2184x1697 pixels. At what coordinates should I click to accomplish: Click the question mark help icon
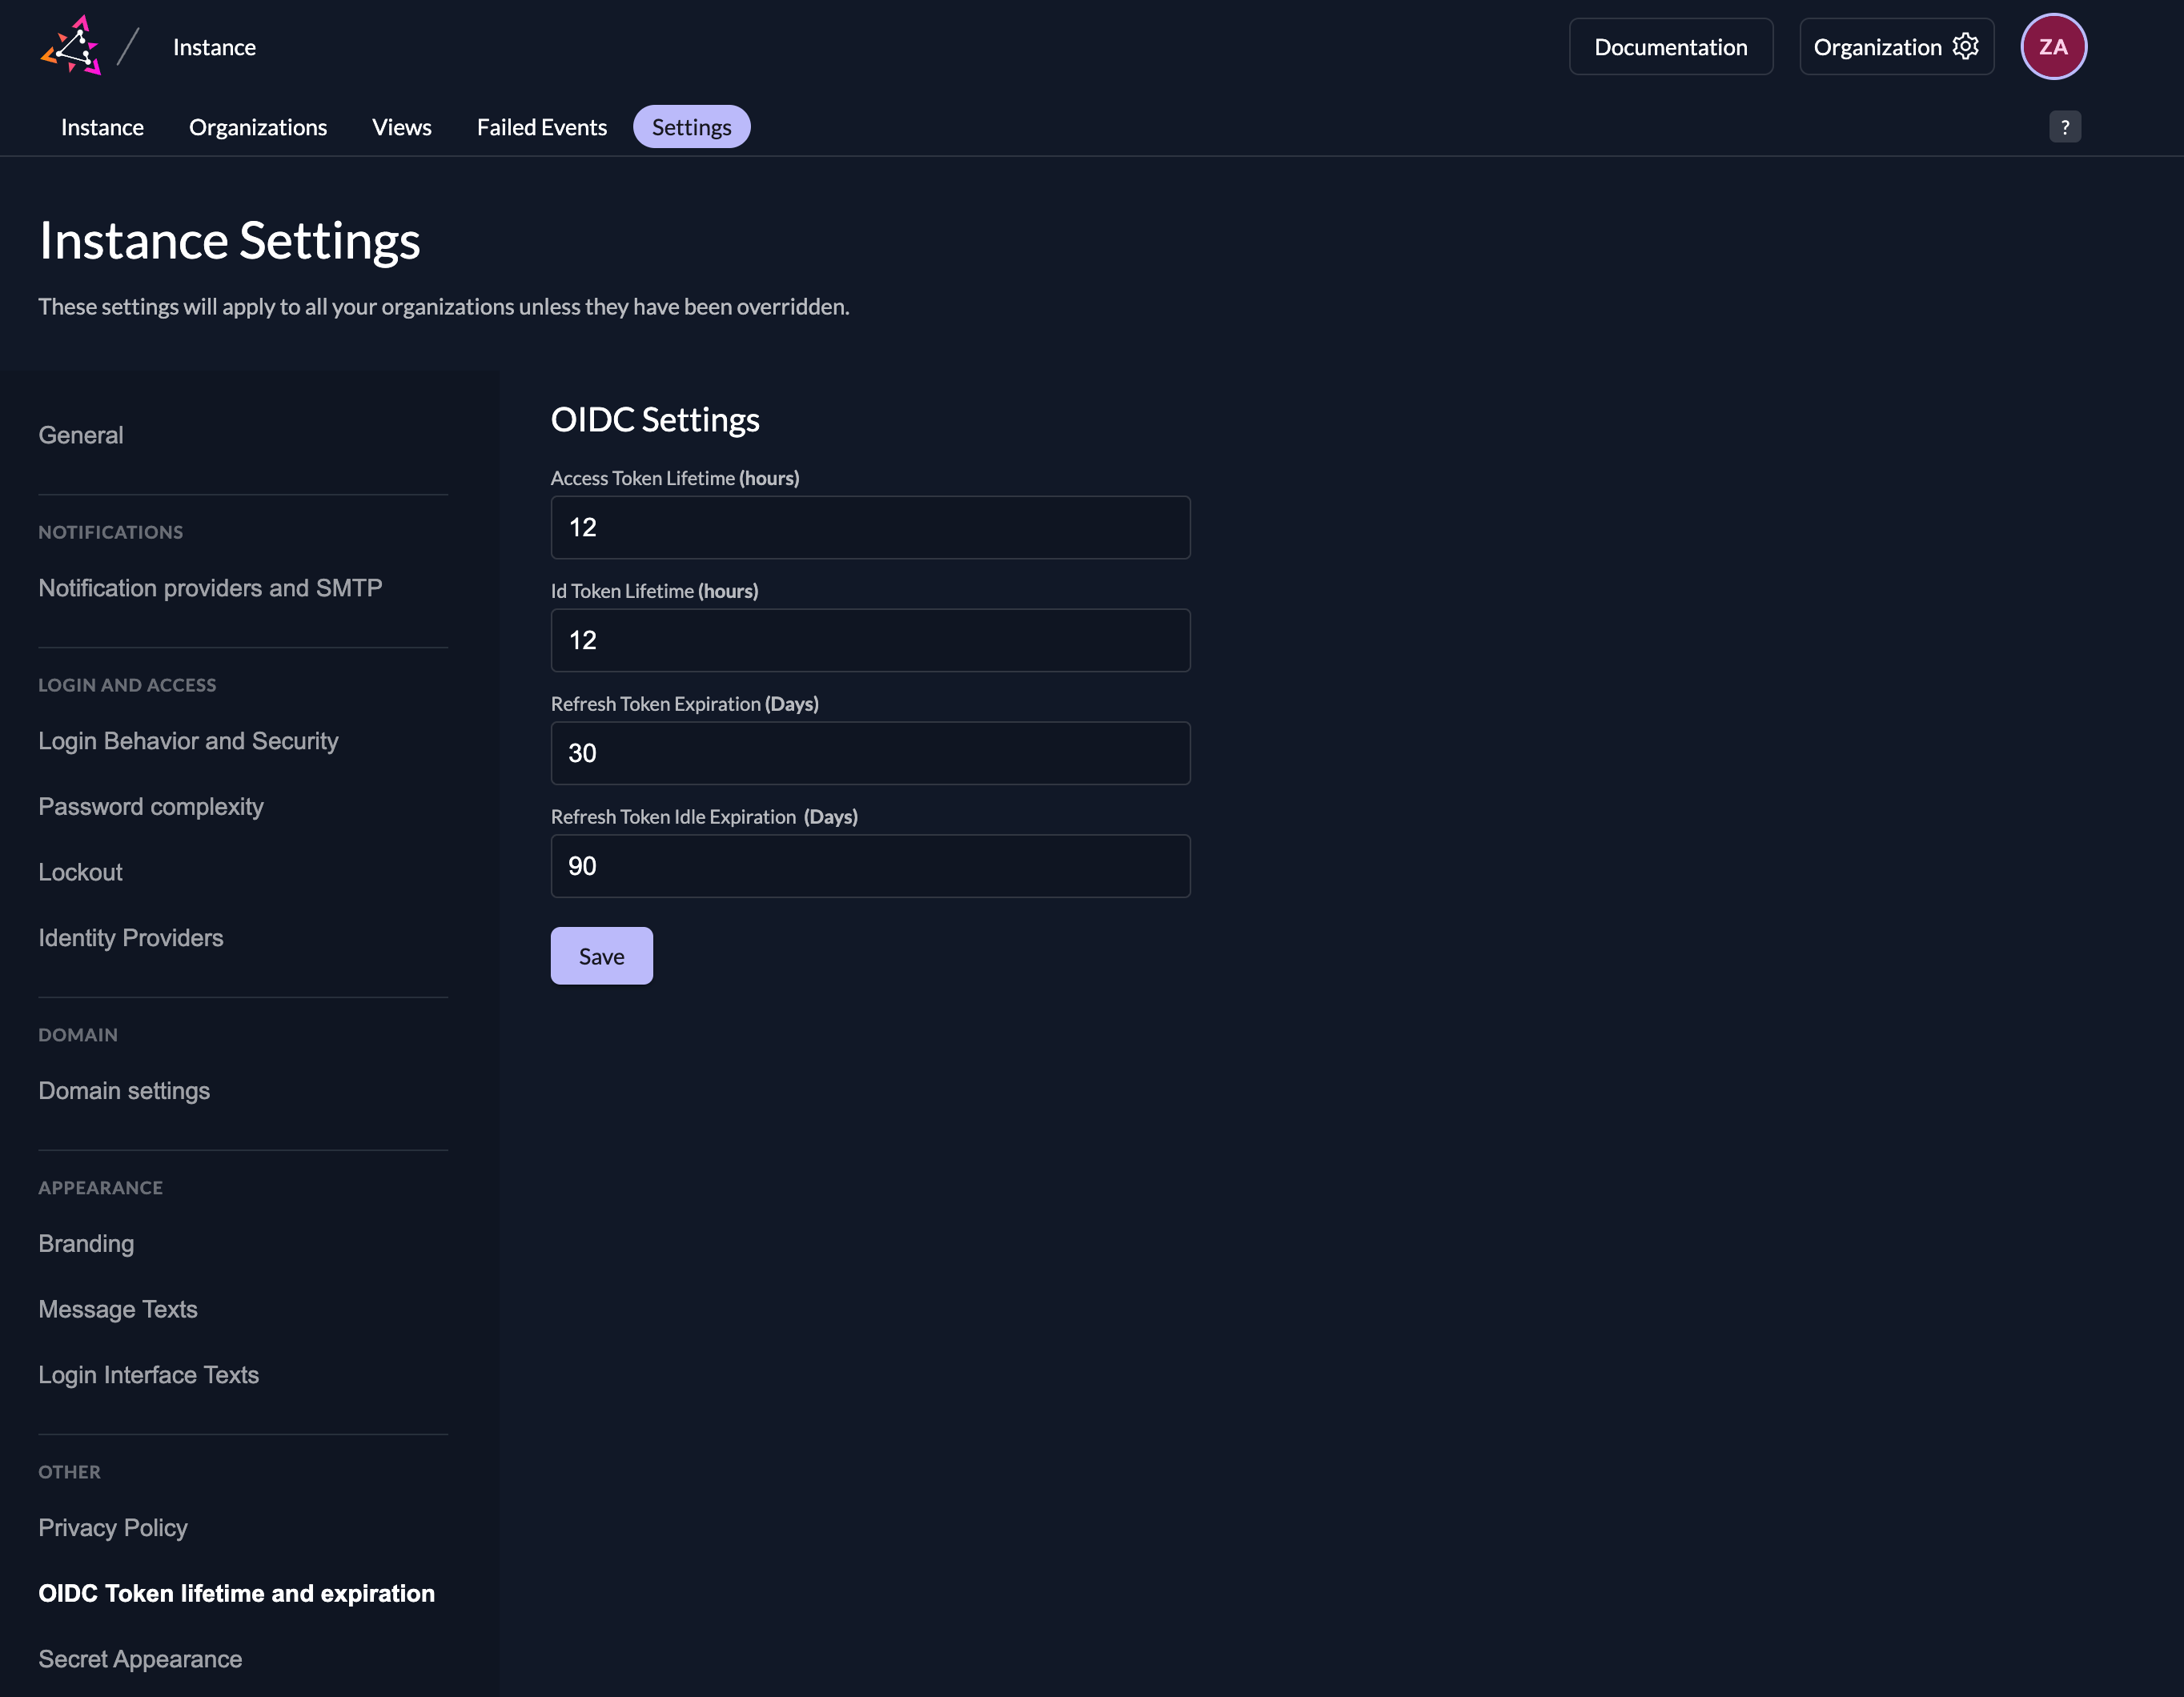coord(2064,127)
